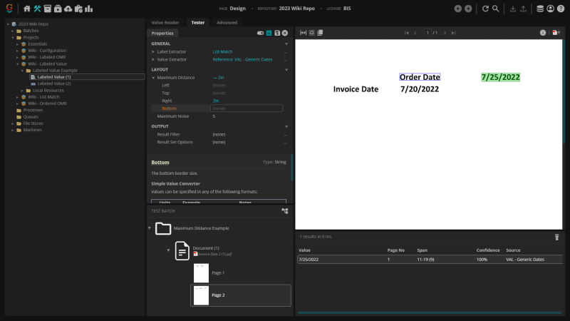Open the Stats bar-chart icon in top toolbar
The width and height of the screenshot is (570, 321).
(x=88, y=9)
